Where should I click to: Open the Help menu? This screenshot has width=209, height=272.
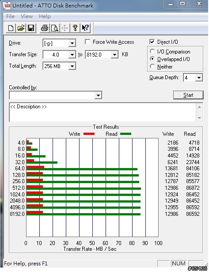(45, 16)
